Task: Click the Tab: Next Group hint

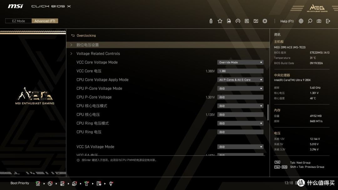Action: pyautogui.click(x=300, y=163)
